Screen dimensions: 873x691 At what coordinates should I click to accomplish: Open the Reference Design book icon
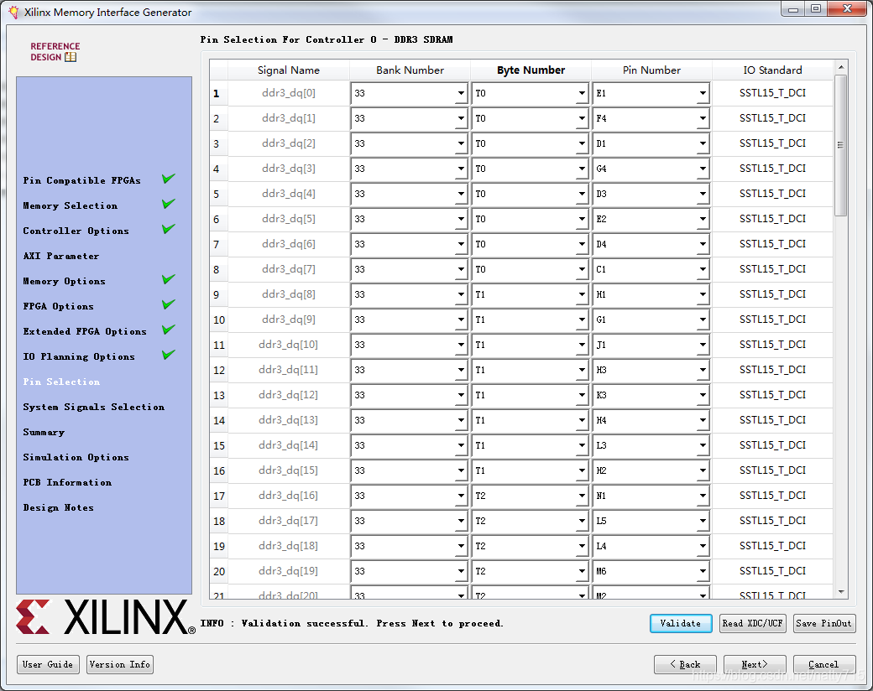point(71,57)
